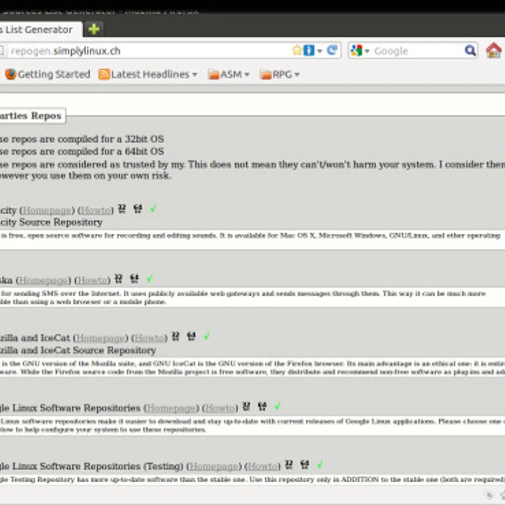Click 'se repos are compiled for a 64bit OS'
505x505 pixels.
82,151
